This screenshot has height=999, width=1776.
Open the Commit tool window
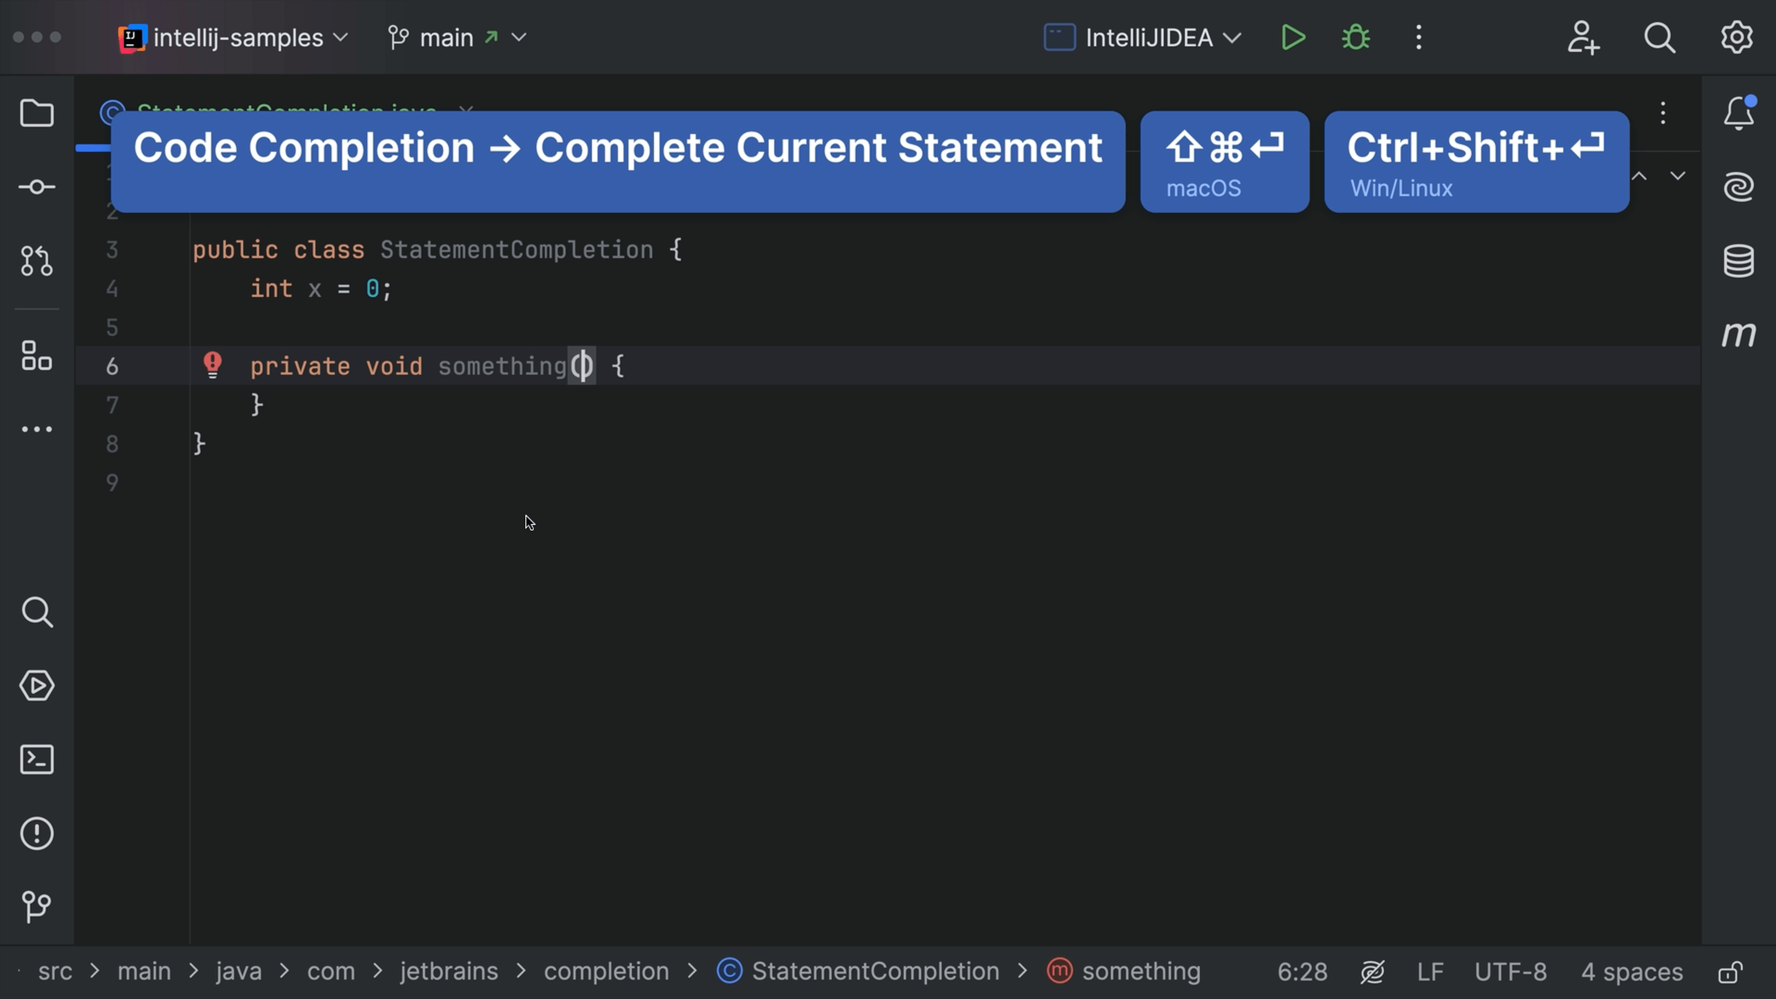[x=37, y=187]
